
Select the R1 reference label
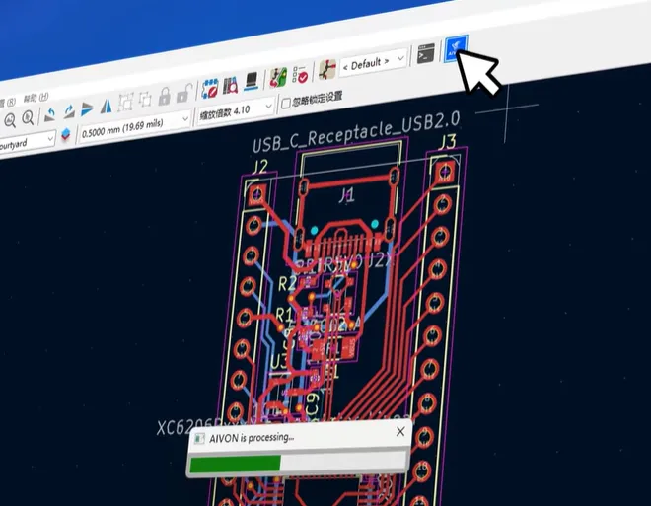point(284,315)
